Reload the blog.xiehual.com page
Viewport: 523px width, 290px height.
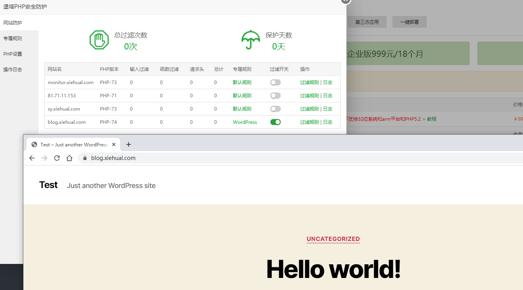coord(57,158)
